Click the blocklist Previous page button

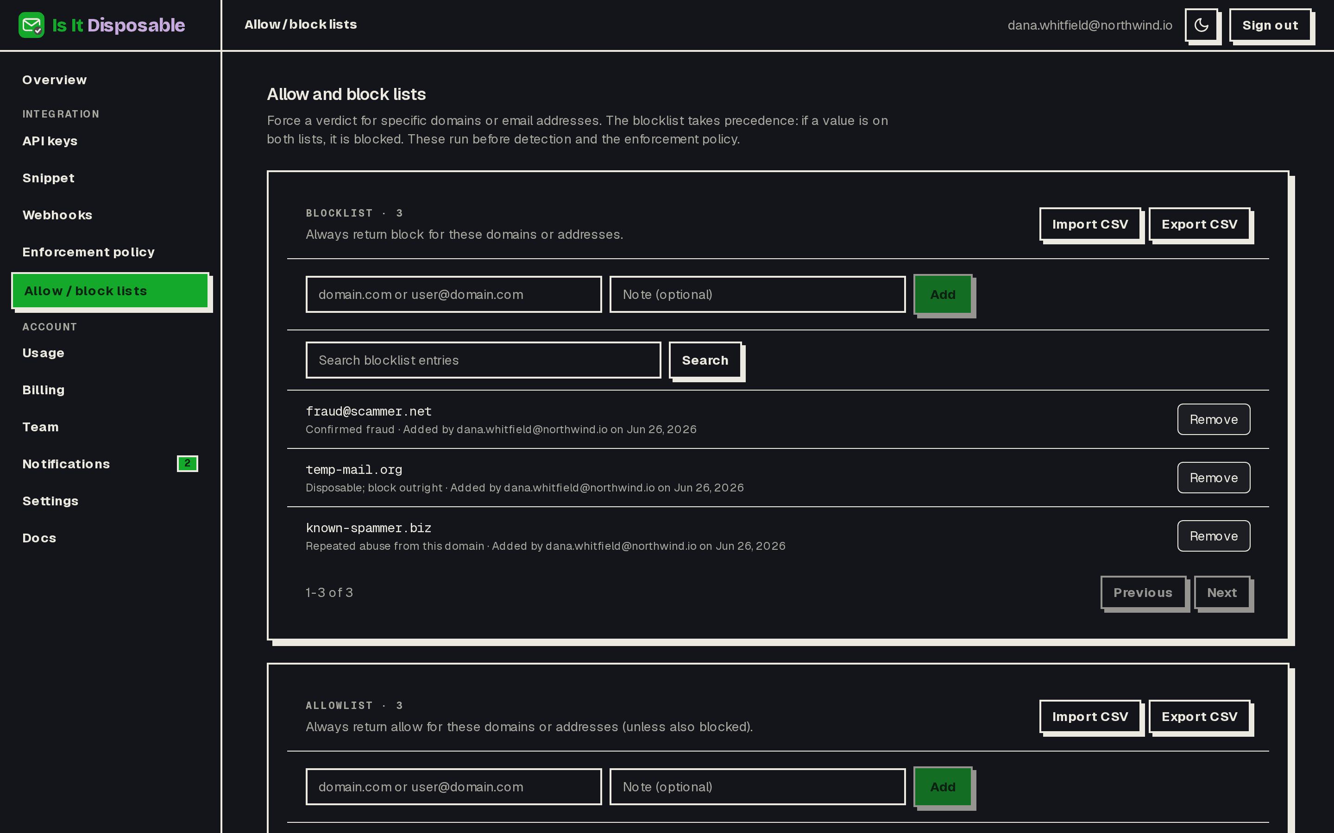1143,592
